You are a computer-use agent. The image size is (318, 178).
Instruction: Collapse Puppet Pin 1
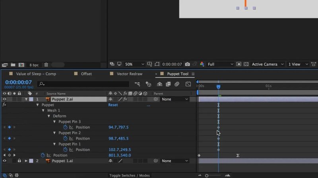click(x=54, y=144)
